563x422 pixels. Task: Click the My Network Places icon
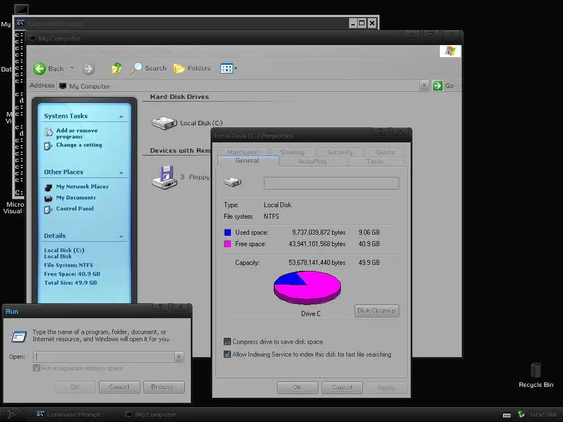48,187
